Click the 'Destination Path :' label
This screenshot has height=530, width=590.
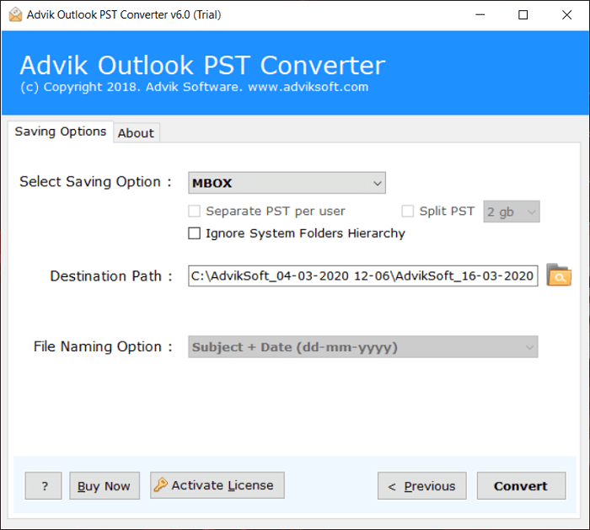pyautogui.click(x=111, y=276)
